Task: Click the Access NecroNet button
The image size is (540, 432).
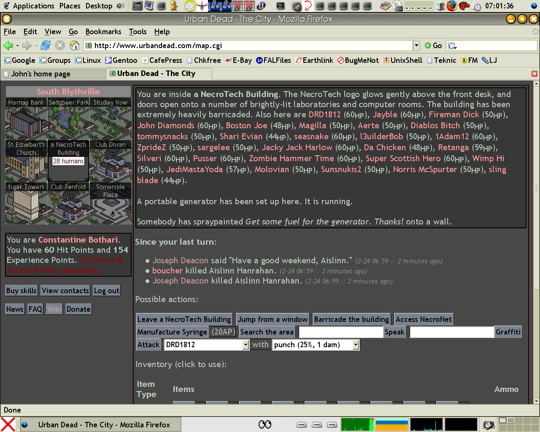Action: 424,319
